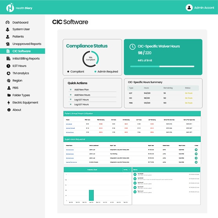Click the About info icon

click(x=9, y=110)
